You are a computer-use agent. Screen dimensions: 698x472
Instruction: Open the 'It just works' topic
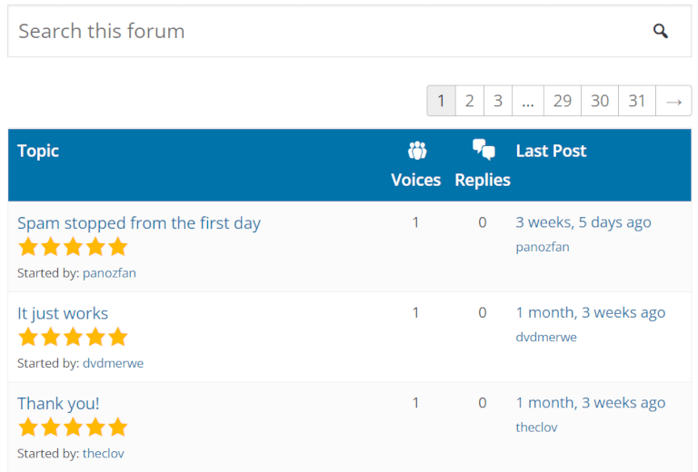pos(63,313)
